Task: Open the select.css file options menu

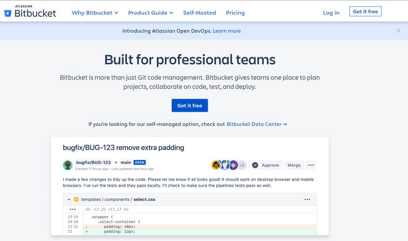Action: [x=307, y=200]
